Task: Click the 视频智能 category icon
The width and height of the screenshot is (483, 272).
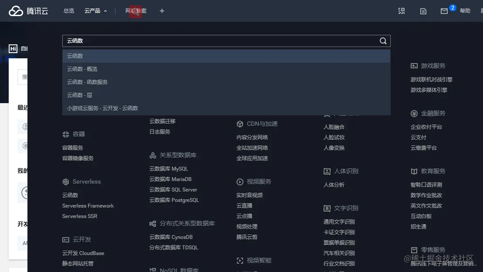Action: point(240,261)
